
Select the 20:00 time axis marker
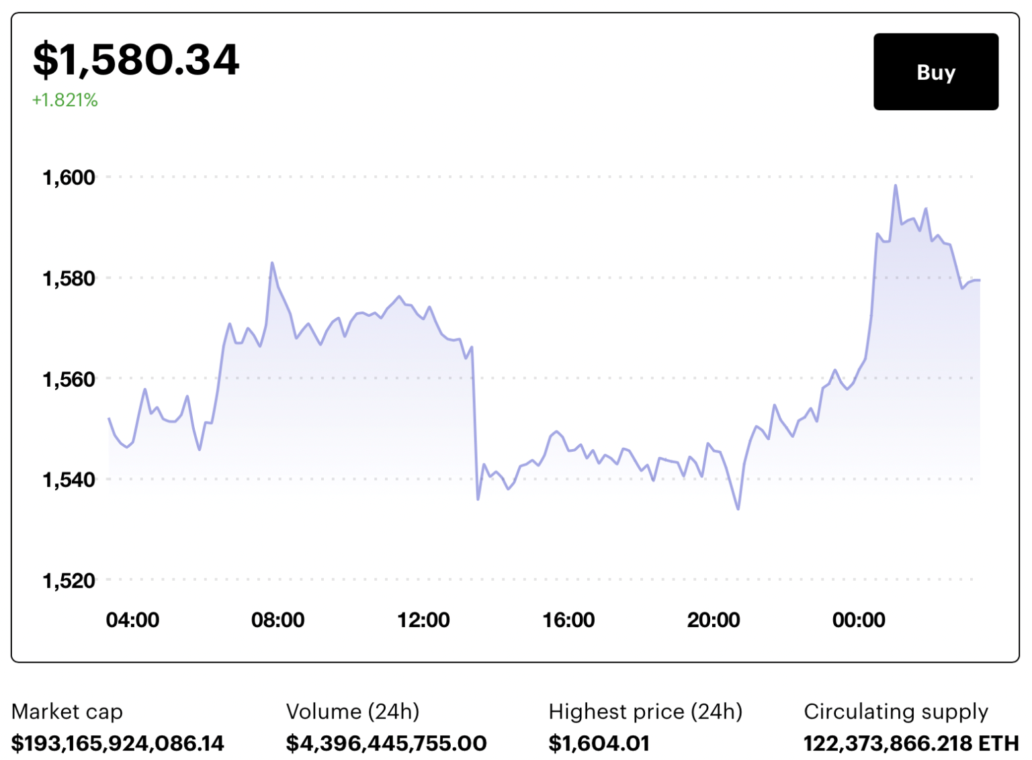(714, 620)
